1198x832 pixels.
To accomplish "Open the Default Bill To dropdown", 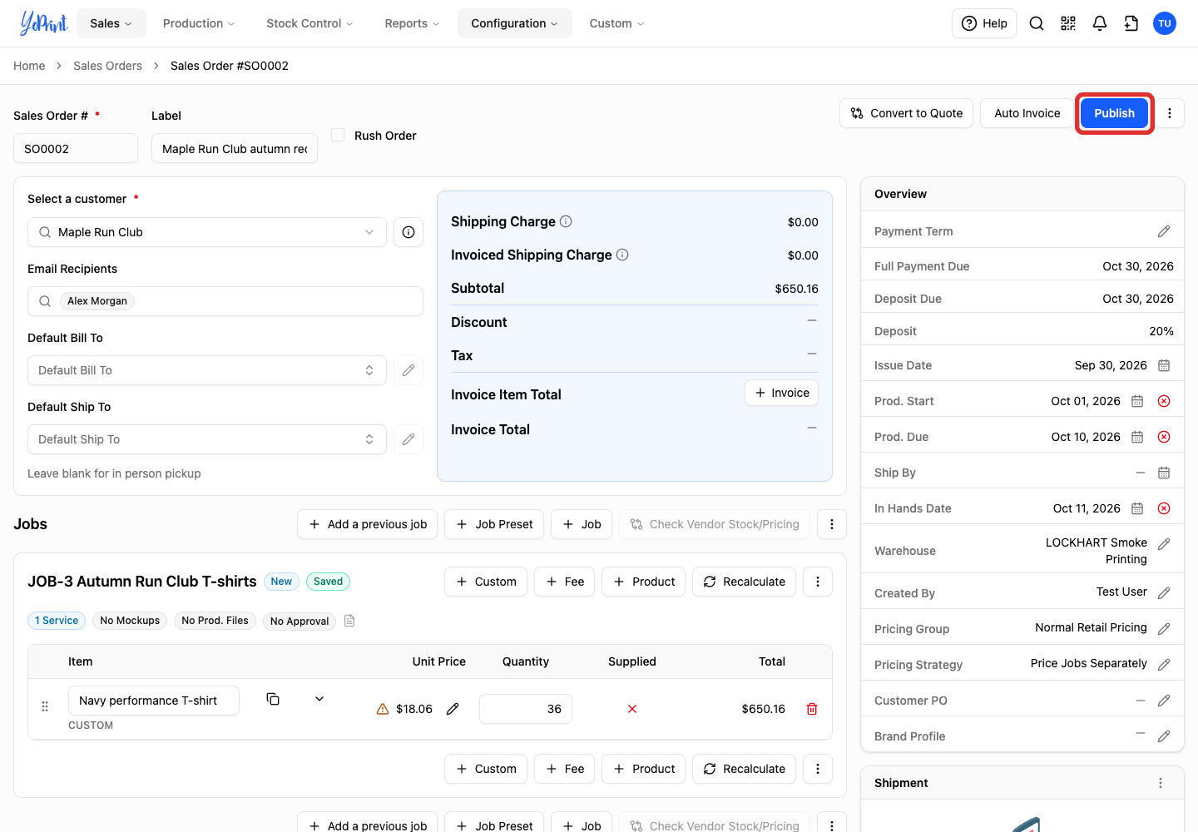I will [x=207, y=370].
